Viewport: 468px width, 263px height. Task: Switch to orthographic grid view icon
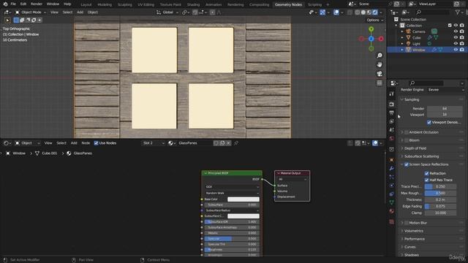point(380,83)
